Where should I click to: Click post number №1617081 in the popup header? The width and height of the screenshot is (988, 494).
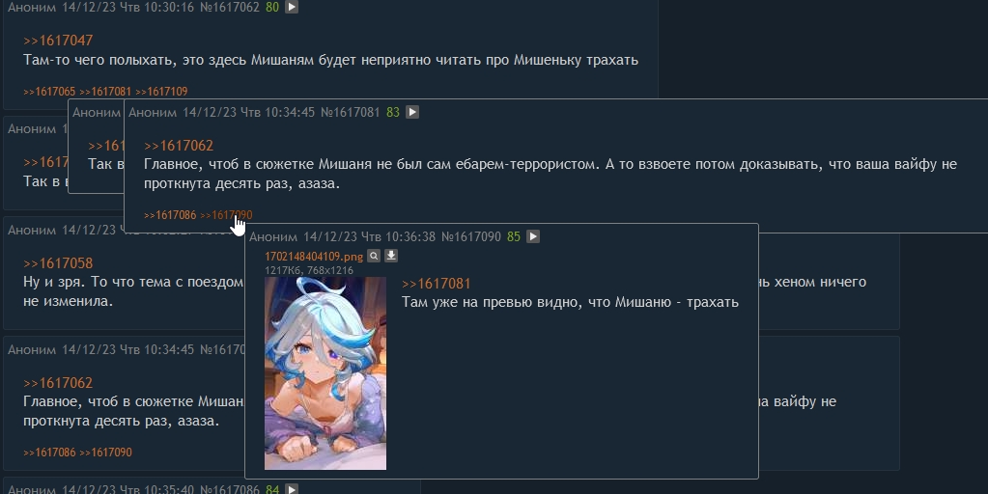351,112
